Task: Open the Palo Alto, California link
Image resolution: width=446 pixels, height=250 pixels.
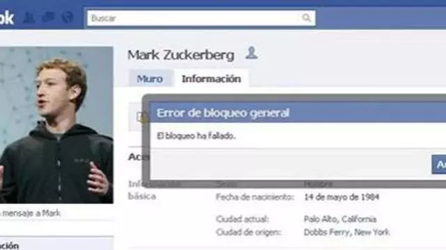Action: click(x=340, y=219)
